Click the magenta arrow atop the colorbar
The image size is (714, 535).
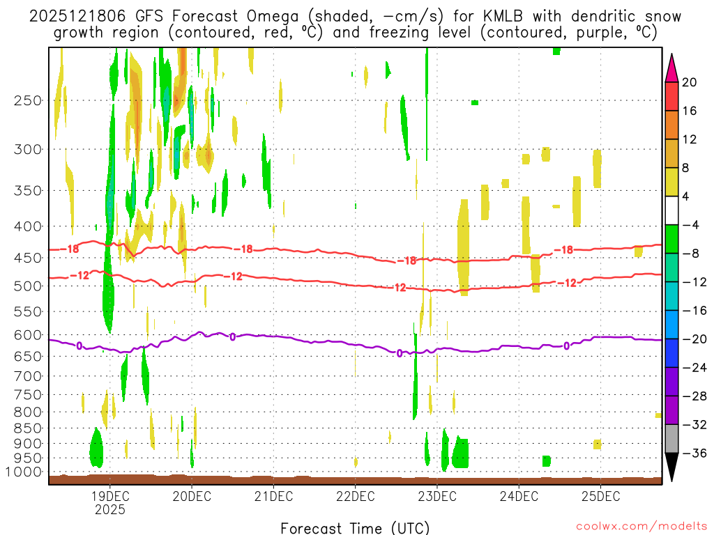[x=672, y=68]
